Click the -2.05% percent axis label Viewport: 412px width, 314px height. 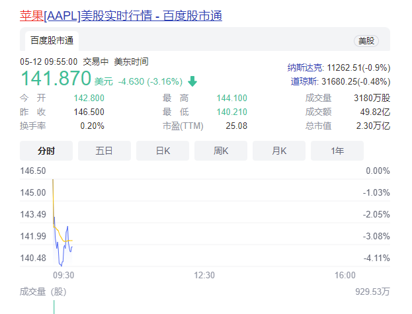pyautogui.click(x=376, y=214)
